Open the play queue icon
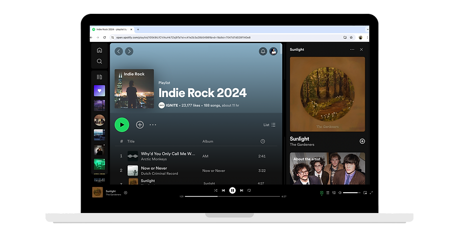Screen dimensions: 463x231 click(328, 193)
